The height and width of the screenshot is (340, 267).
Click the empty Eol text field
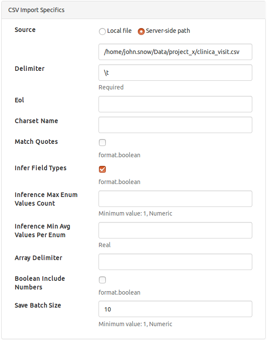click(x=175, y=104)
